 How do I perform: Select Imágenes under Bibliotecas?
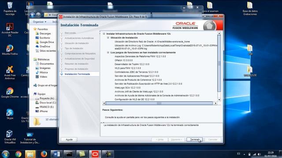point(45,68)
